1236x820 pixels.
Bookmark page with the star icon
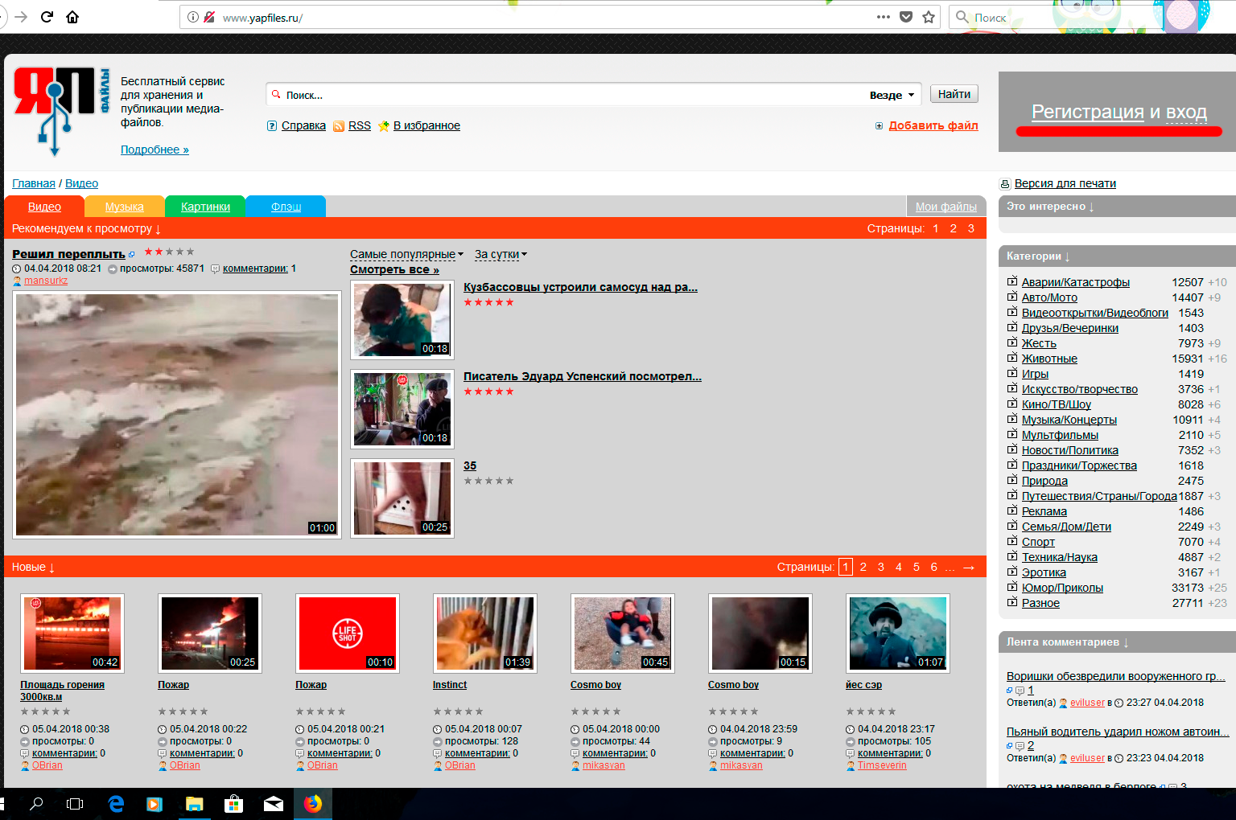coord(929,17)
